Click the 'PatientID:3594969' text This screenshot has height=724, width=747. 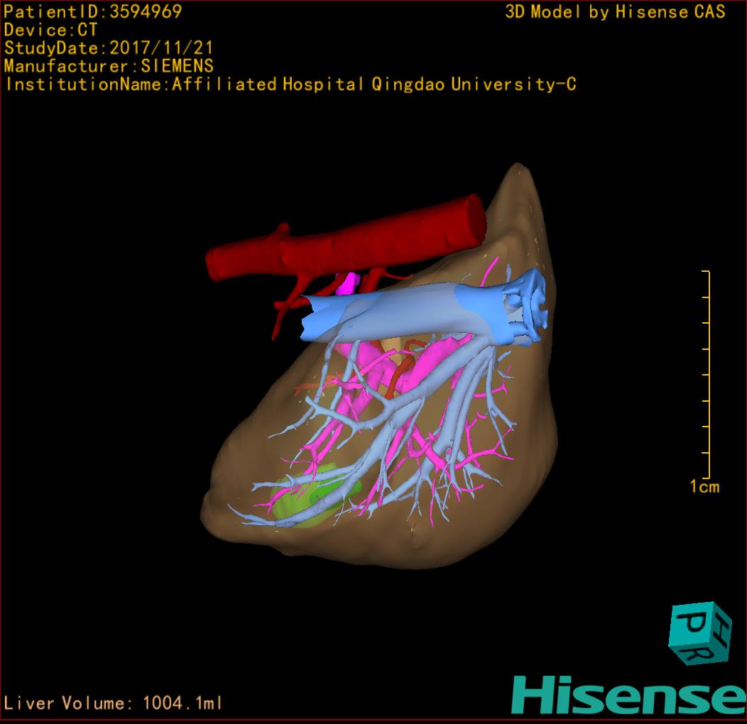93,12
